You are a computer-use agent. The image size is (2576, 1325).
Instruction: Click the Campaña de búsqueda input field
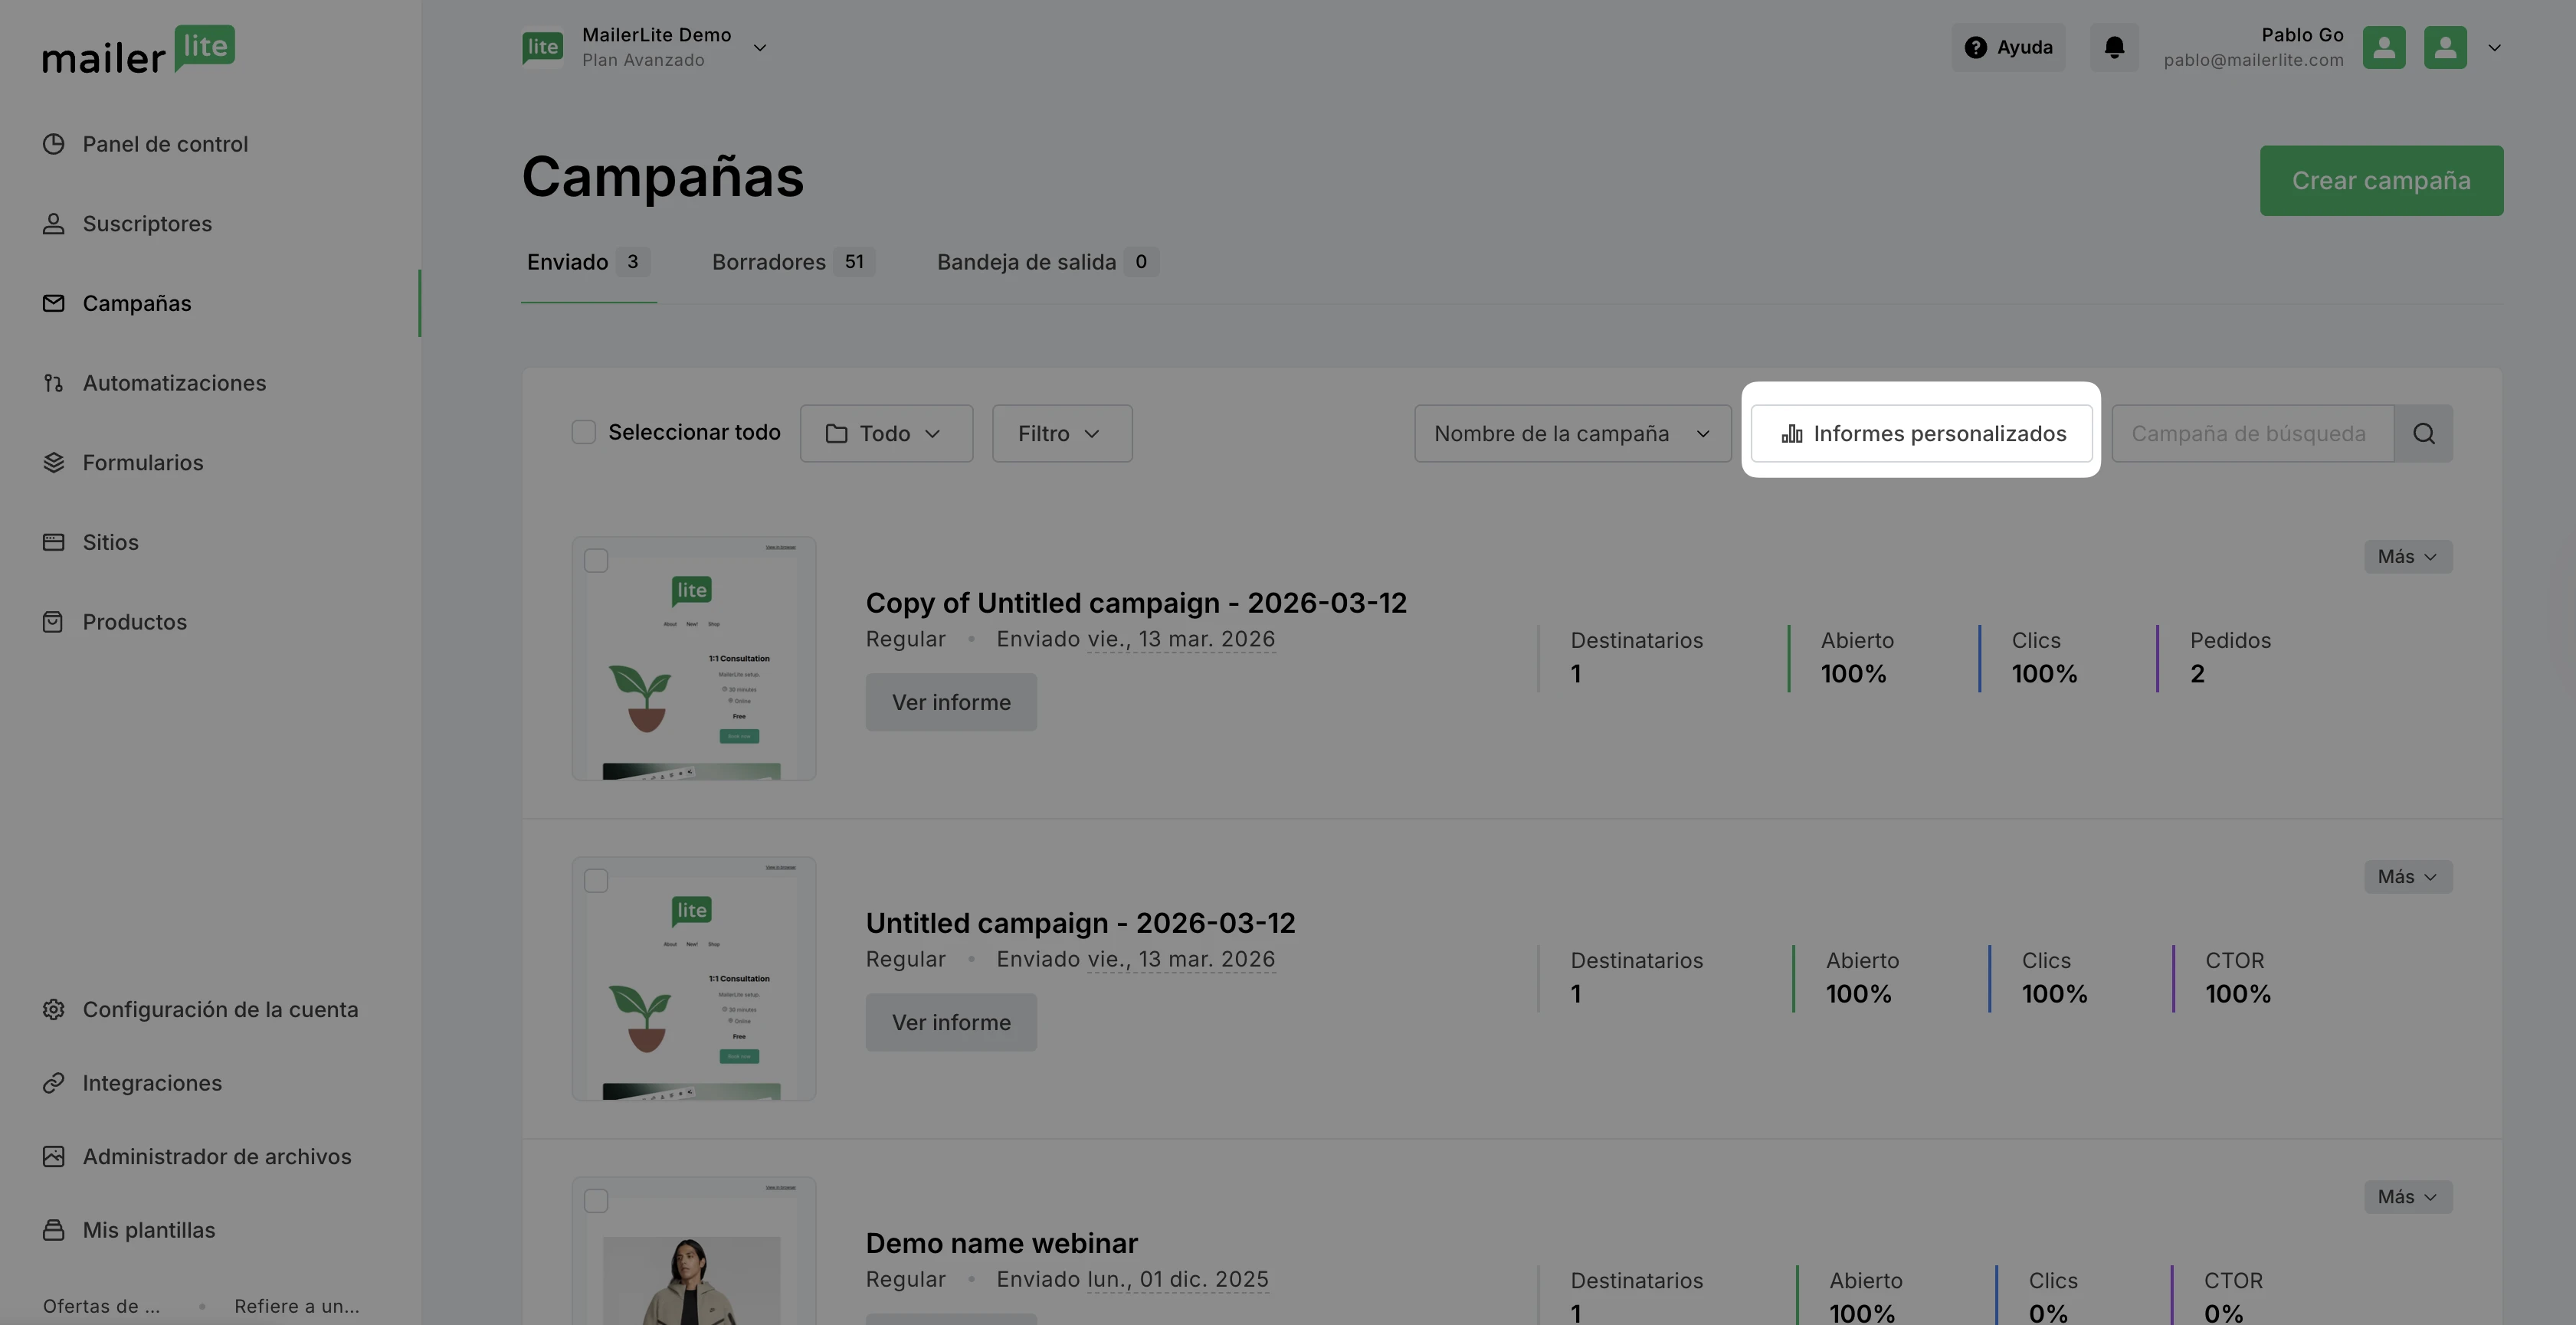(2250, 433)
